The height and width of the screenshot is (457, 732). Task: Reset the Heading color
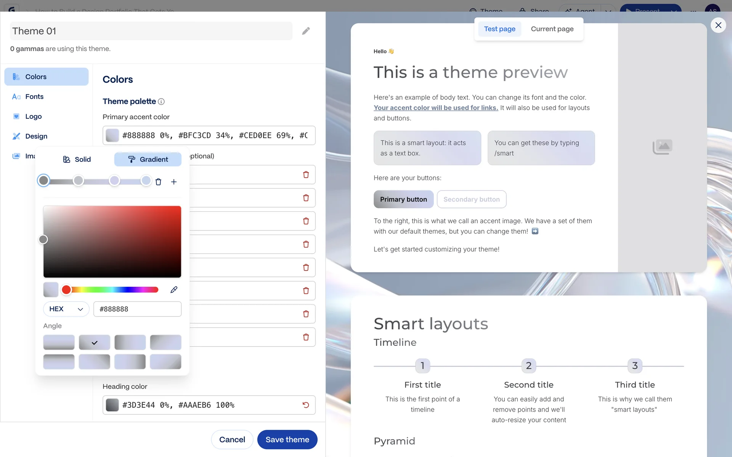(x=306, y=405)
